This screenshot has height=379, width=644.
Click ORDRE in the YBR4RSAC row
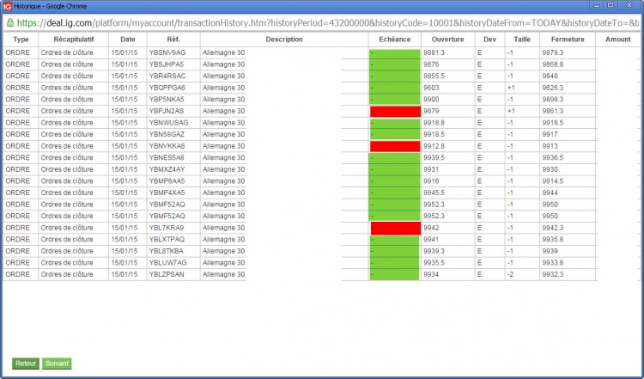click(18, 76)
